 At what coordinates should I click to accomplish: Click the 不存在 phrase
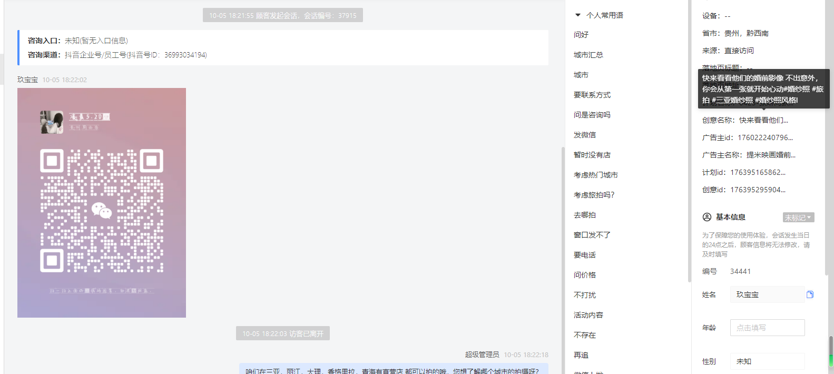[585, 335]
